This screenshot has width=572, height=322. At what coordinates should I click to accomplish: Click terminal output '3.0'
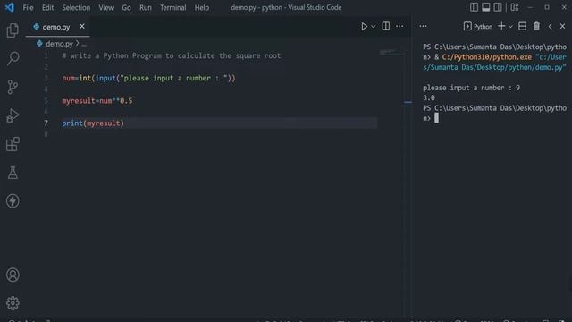[429, 97]
